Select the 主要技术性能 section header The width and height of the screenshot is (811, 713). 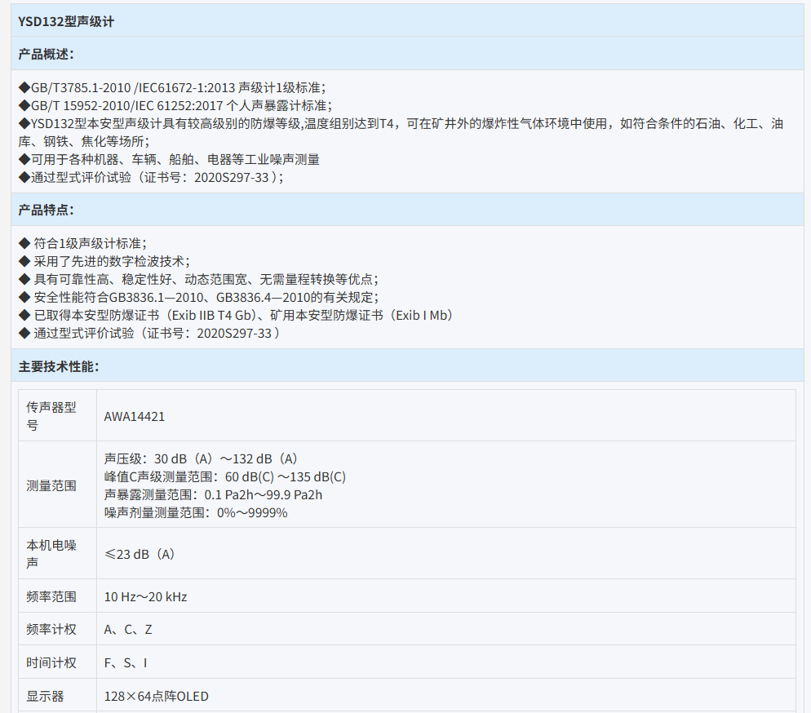pyautogui.click(x=59, y=366)
